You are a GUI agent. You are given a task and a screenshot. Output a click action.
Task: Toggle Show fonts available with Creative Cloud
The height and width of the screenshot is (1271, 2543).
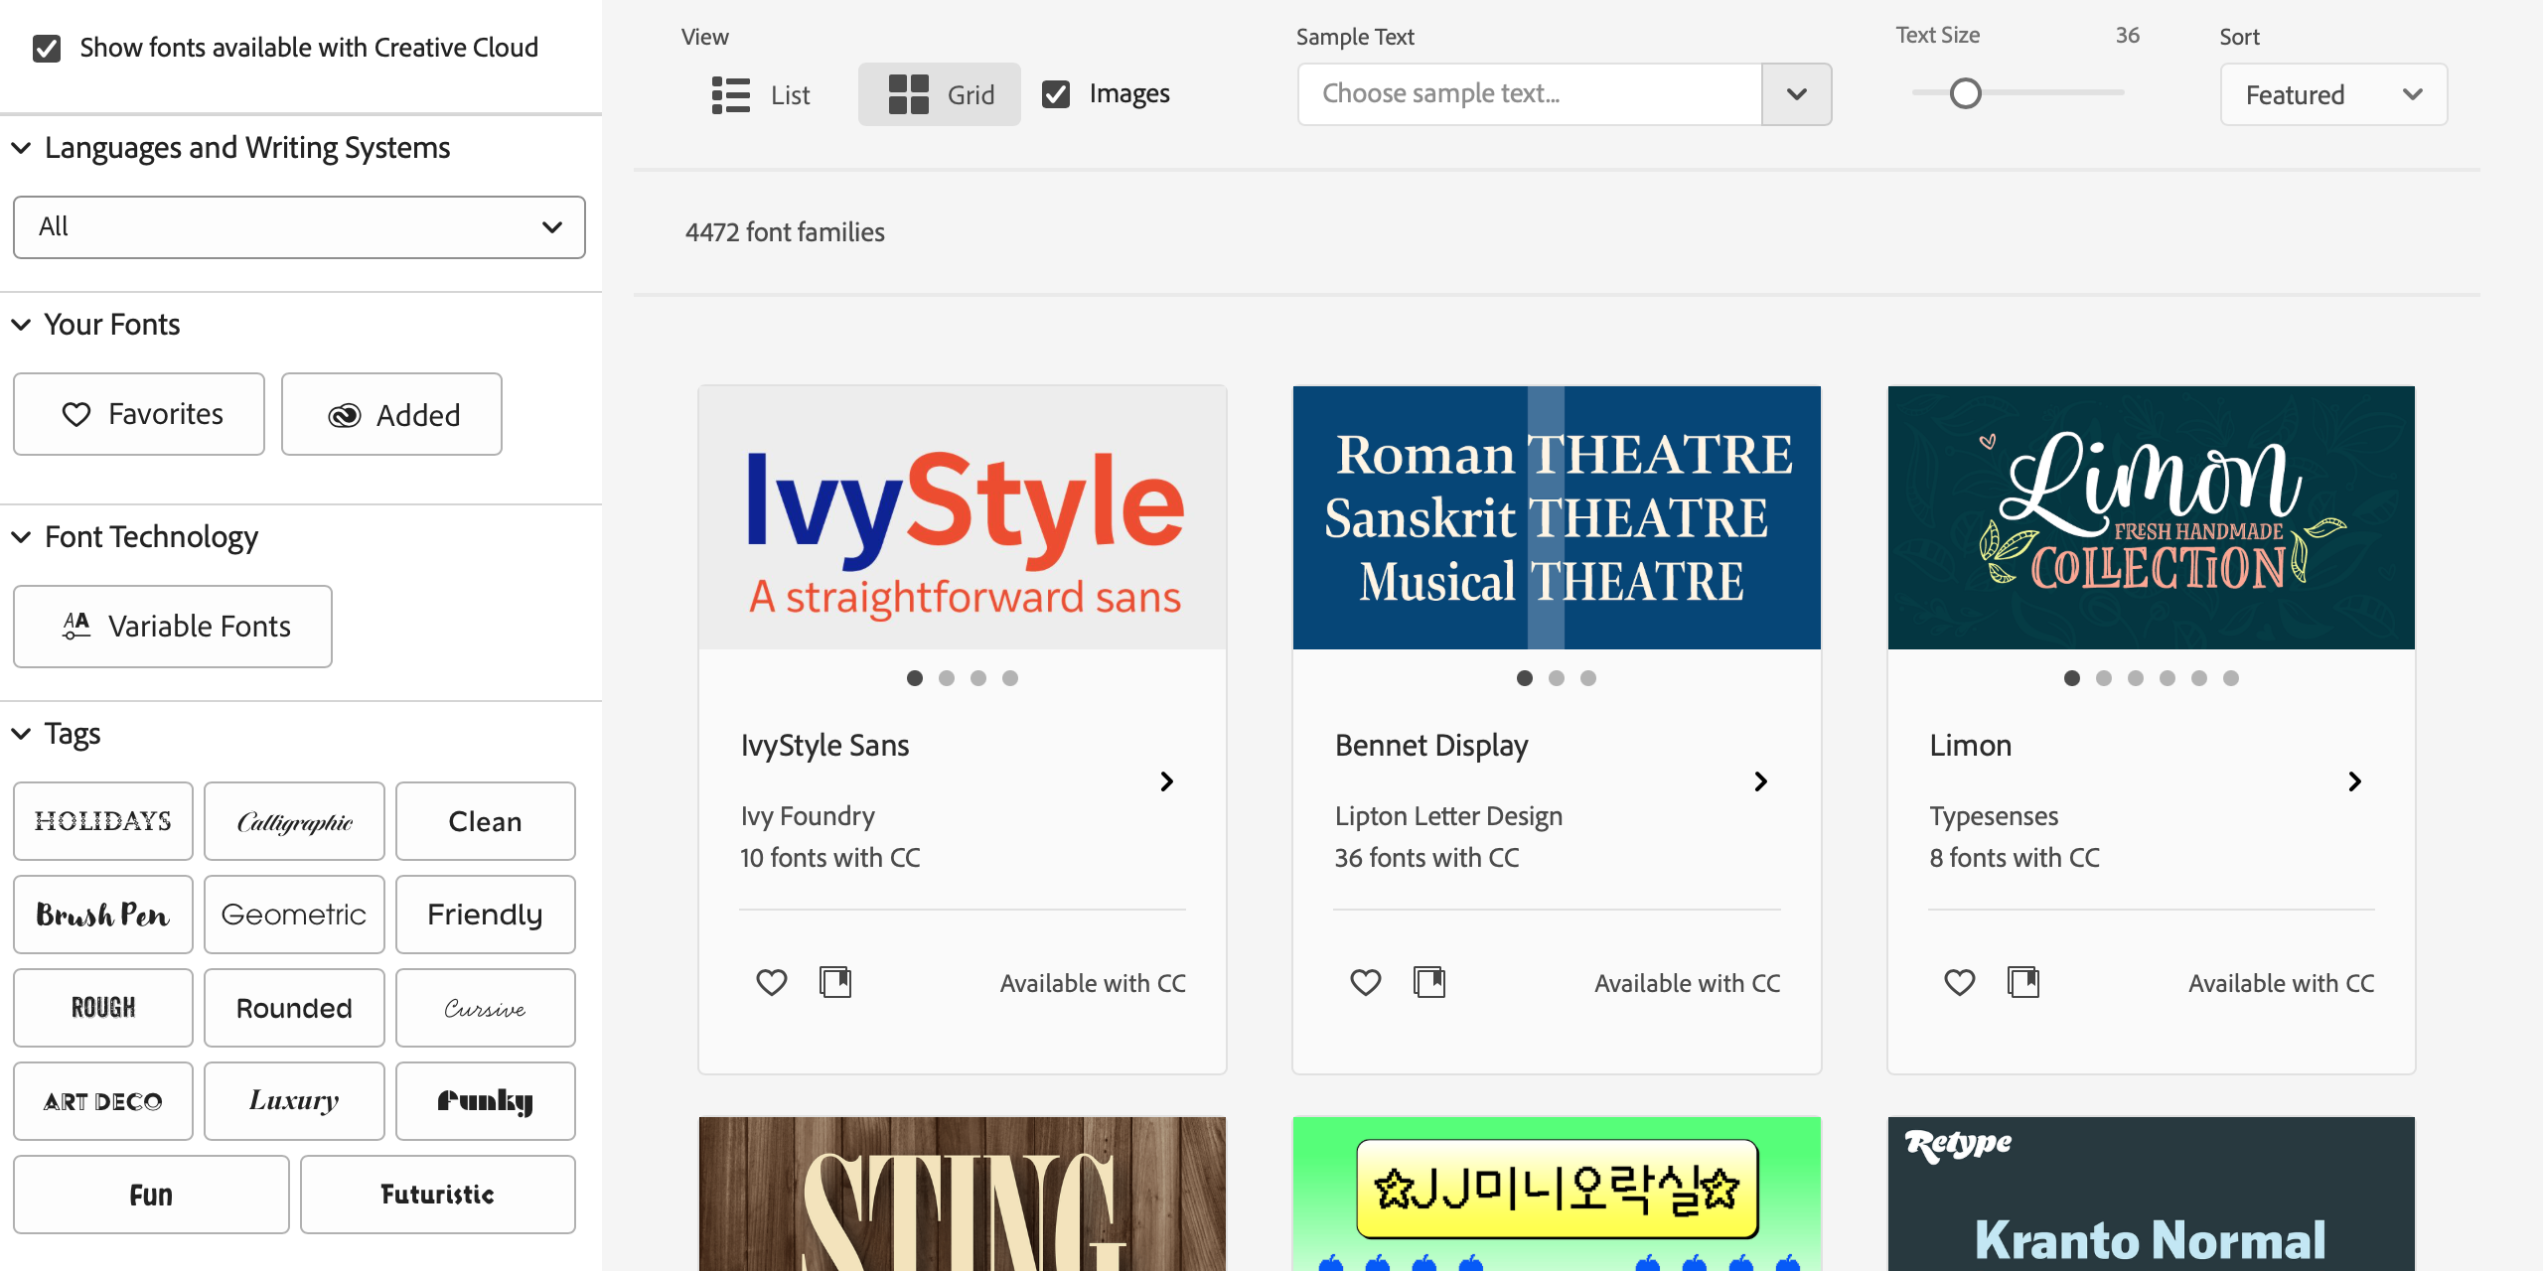click(47, 47)
